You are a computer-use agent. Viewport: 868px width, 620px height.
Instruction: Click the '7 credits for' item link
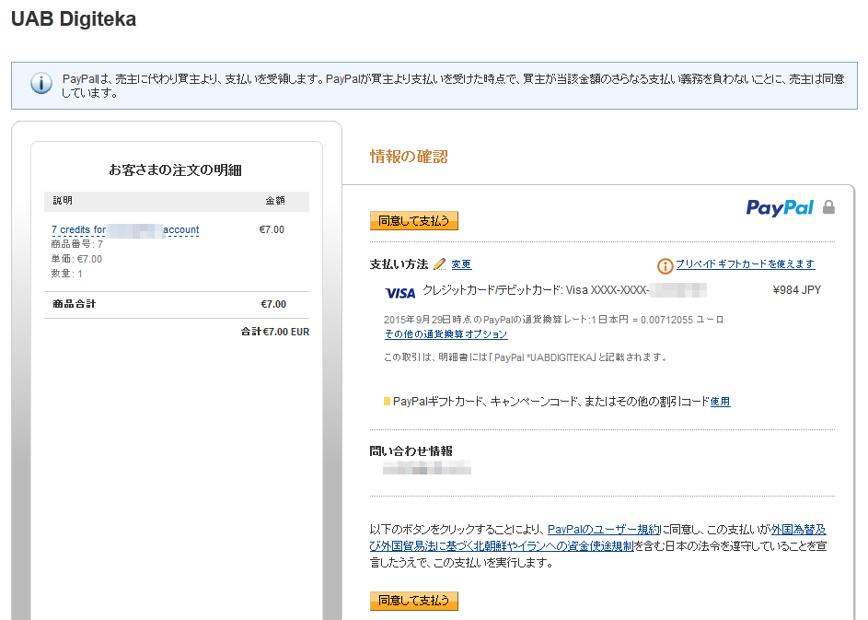click(78, 229)
